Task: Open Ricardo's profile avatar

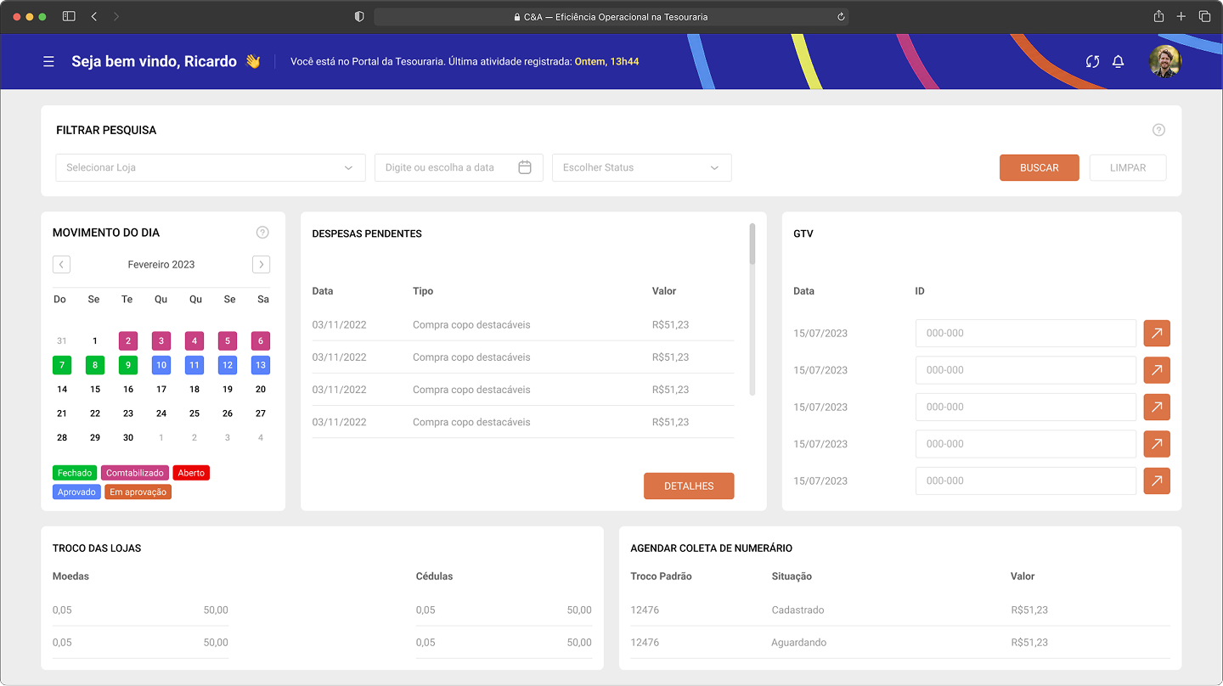Action: pyautogui.click(x=1165, y=61)
